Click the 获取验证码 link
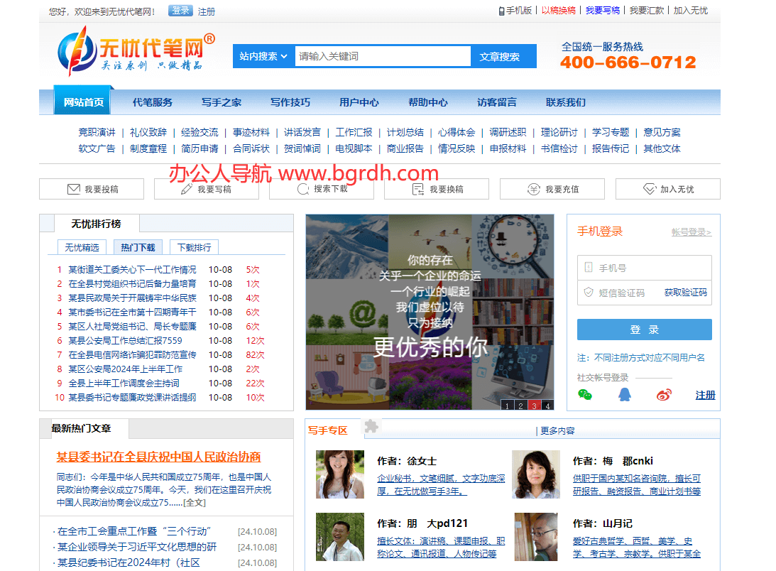Image resolution: width=776 pixels, height=571 pixels. click(x=685, y=293)
